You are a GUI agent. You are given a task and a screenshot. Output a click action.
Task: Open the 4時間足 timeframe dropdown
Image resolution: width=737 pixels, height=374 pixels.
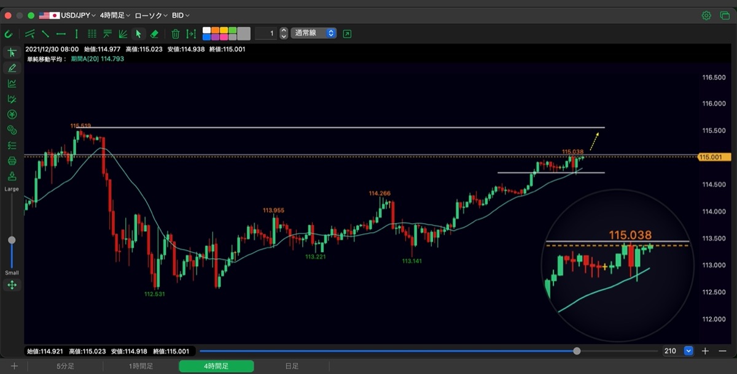pos(115,15)
